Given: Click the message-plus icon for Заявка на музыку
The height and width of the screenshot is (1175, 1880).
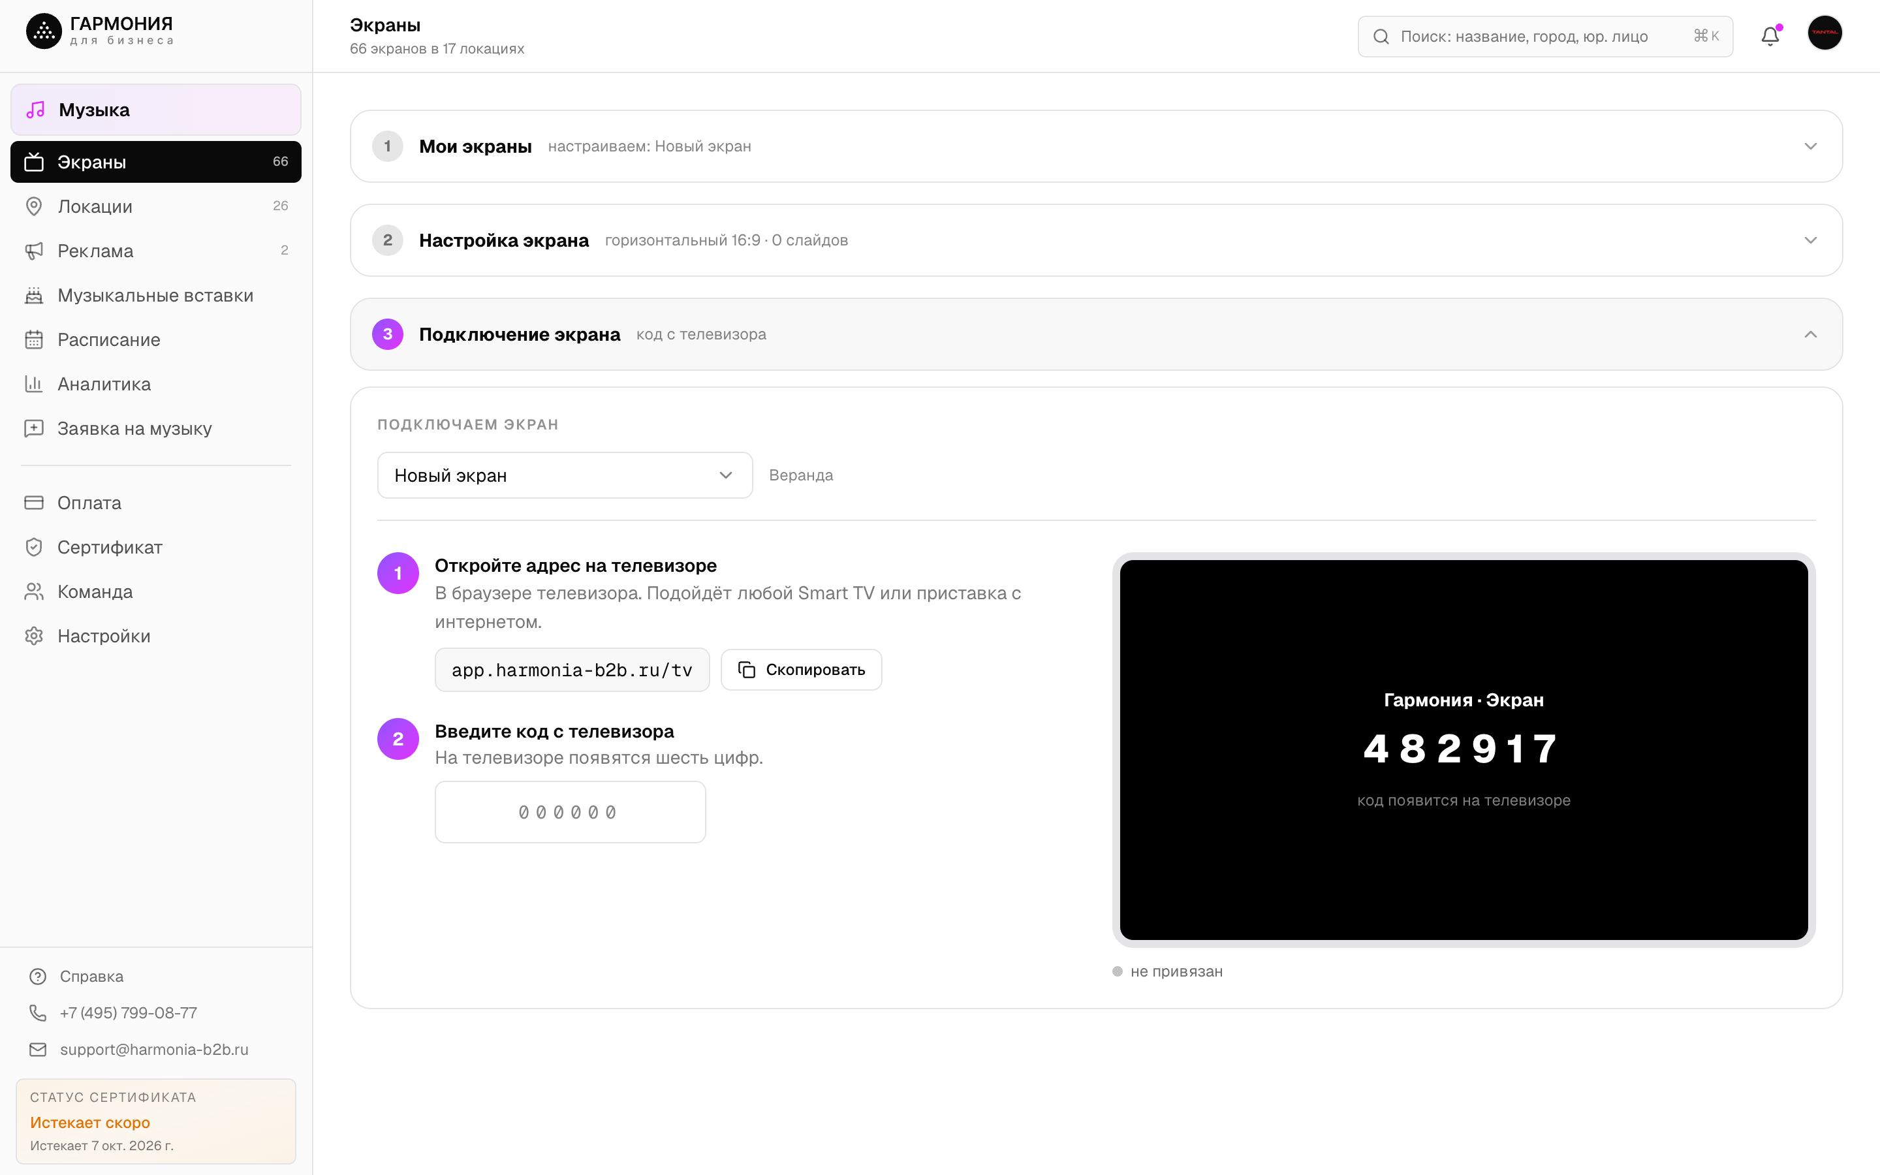Looking at the screenshot, I should click(34, 428).
